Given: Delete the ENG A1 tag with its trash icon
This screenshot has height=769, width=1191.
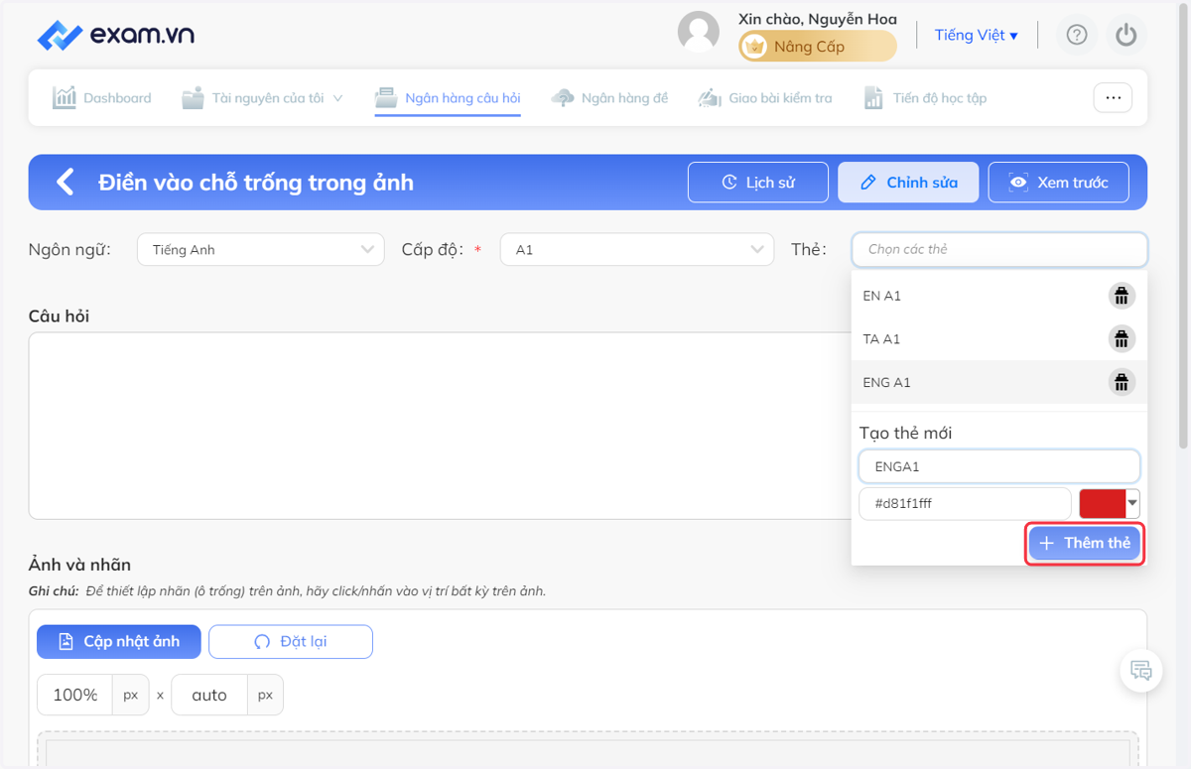Looking at the screenshot, I should 1122,382.
